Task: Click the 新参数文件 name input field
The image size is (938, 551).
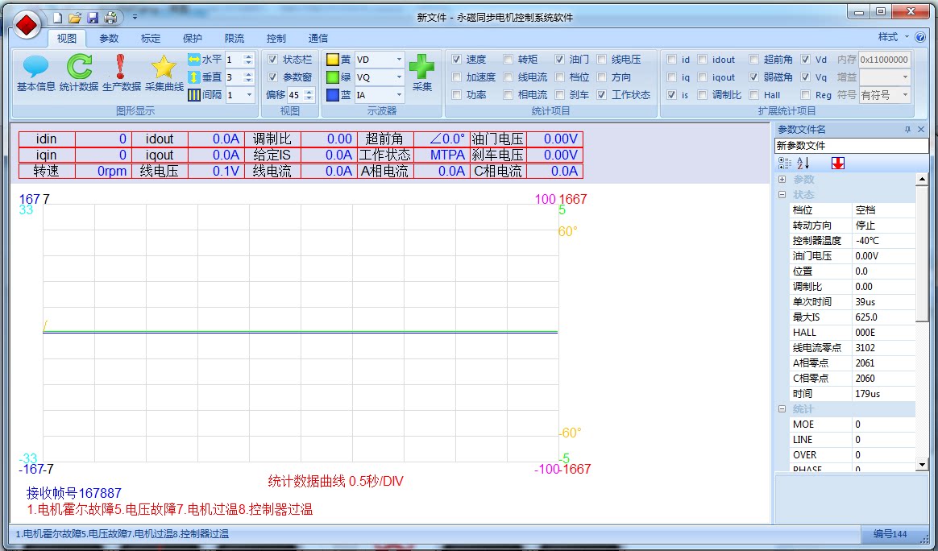Action: [x=851, y=145]
